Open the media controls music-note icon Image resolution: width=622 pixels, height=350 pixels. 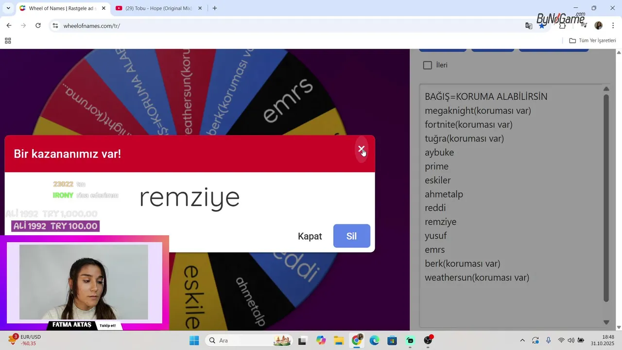pyautogui.click(x=584, y=26)
